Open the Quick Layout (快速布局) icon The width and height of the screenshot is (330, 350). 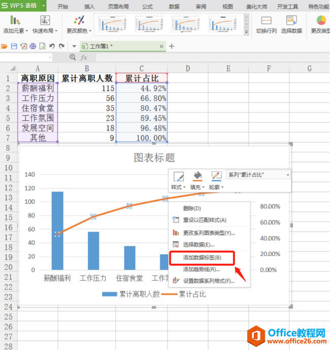(45, 20)
